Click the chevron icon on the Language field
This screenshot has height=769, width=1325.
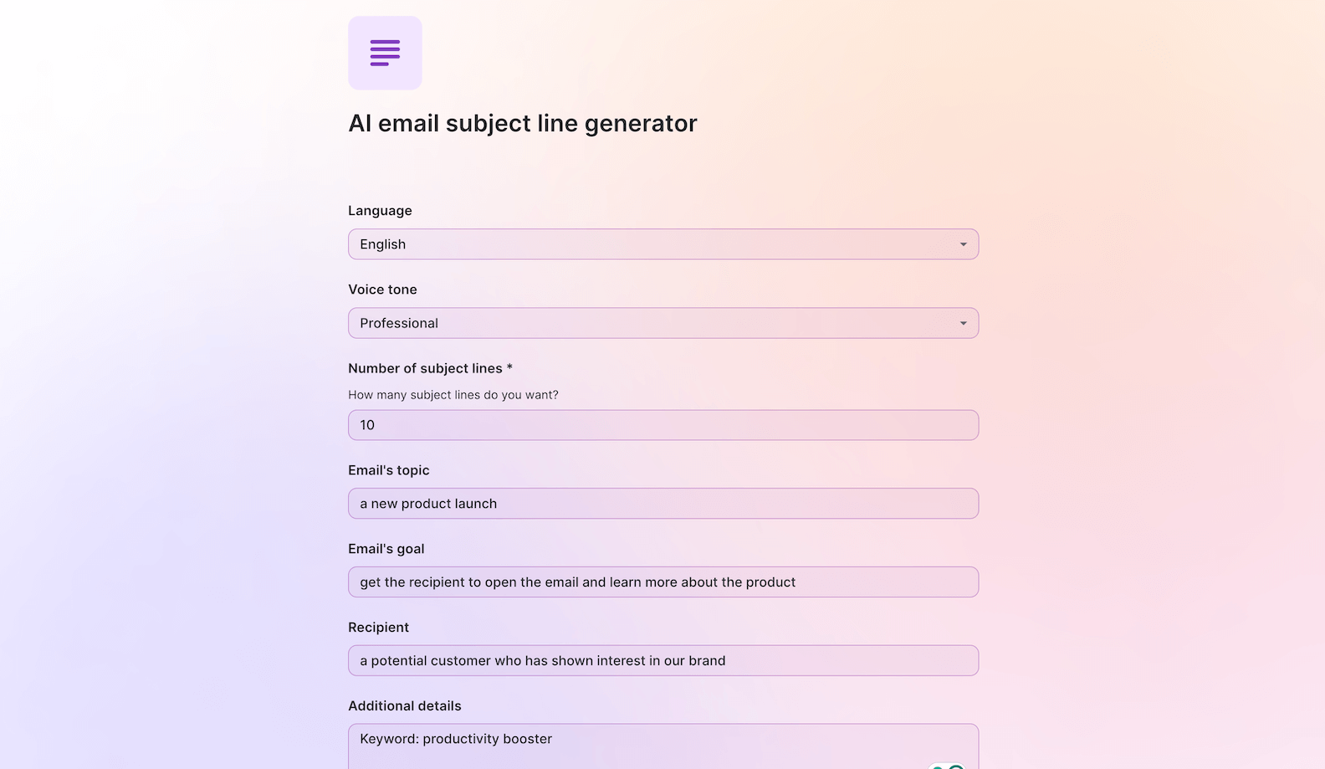[x=963, y=244]
